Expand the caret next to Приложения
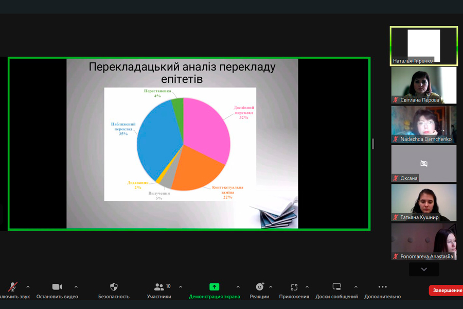The height and width of the screenshot is (309, 463). pyautogui.click(x=307, y=287)
